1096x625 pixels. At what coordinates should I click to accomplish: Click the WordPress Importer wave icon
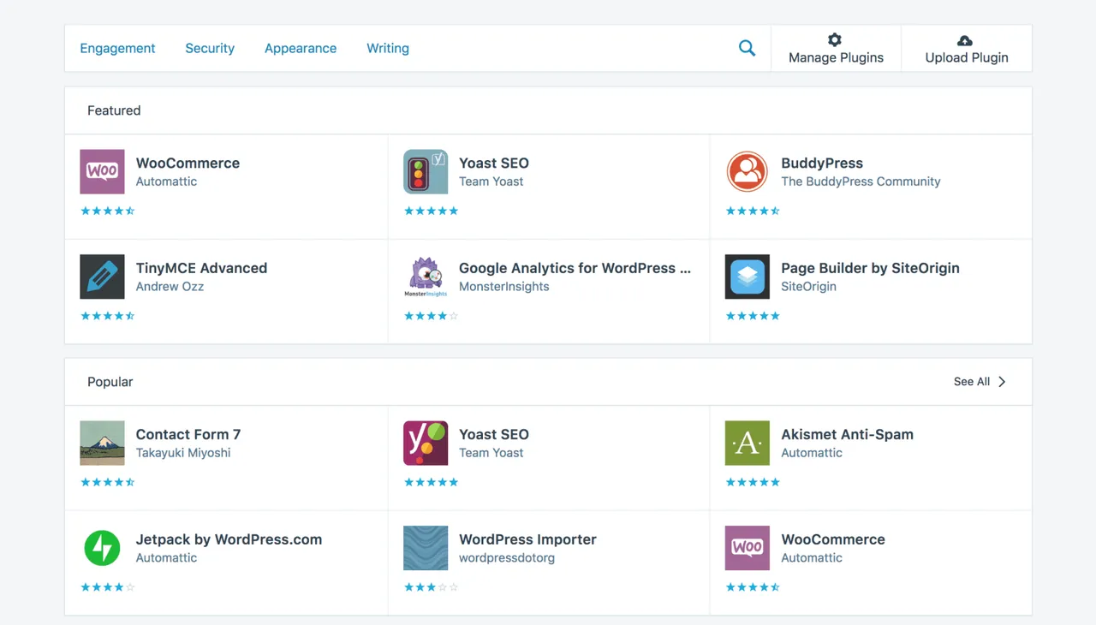[x=426, y=548]
